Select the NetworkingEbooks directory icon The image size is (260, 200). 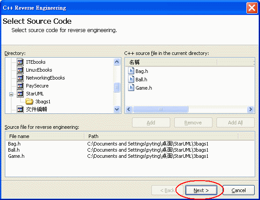point(20,78)
